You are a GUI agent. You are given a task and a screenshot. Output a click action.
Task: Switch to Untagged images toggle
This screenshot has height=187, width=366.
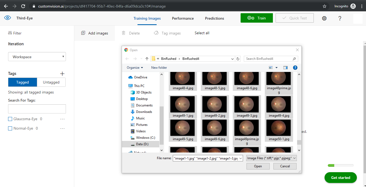pyautogui.click(x=51, y=82)
